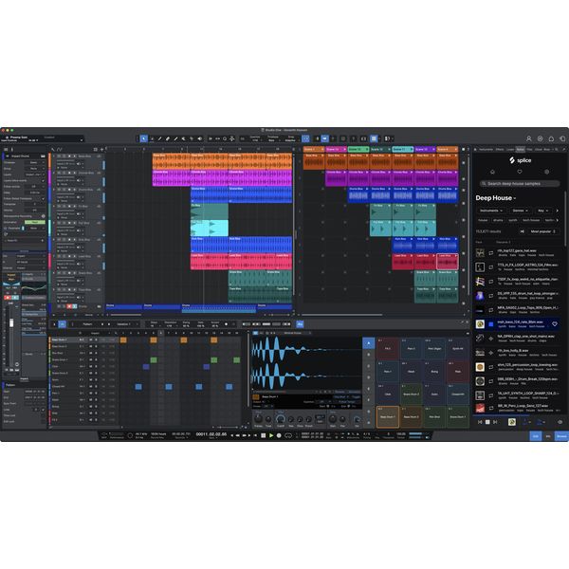Click the Edit button at bottom right

(x=535, y=435)
